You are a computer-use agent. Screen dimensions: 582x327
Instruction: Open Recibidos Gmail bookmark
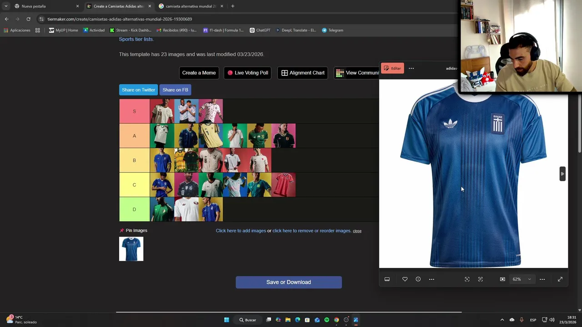(176, 30)
